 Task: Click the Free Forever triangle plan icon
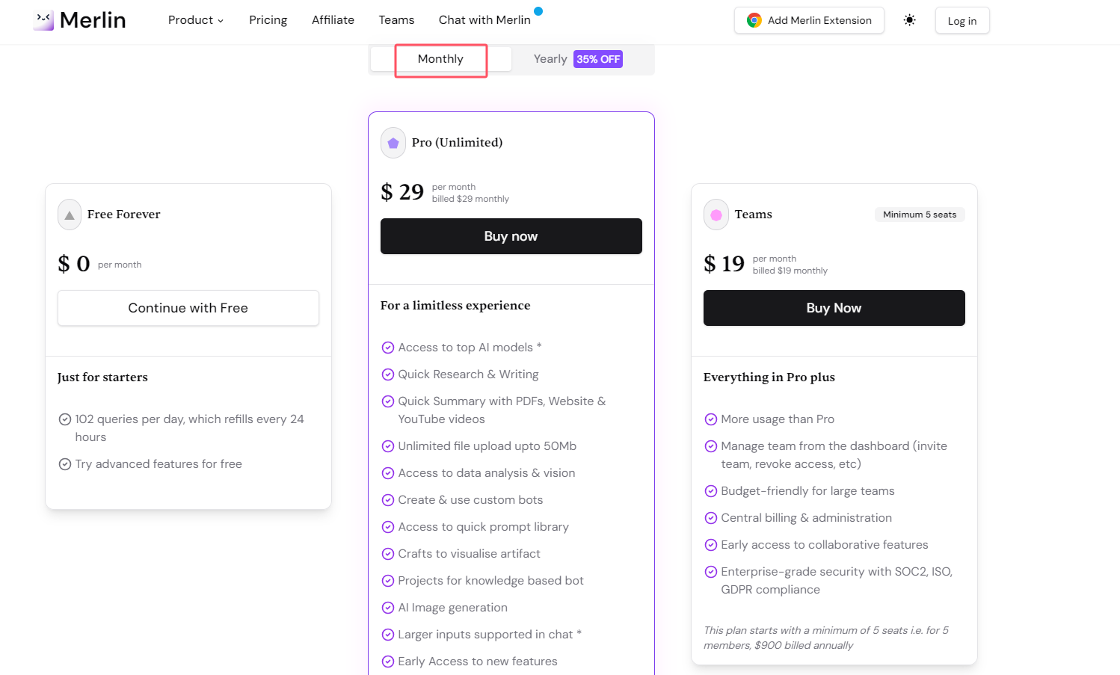[70, 215]
